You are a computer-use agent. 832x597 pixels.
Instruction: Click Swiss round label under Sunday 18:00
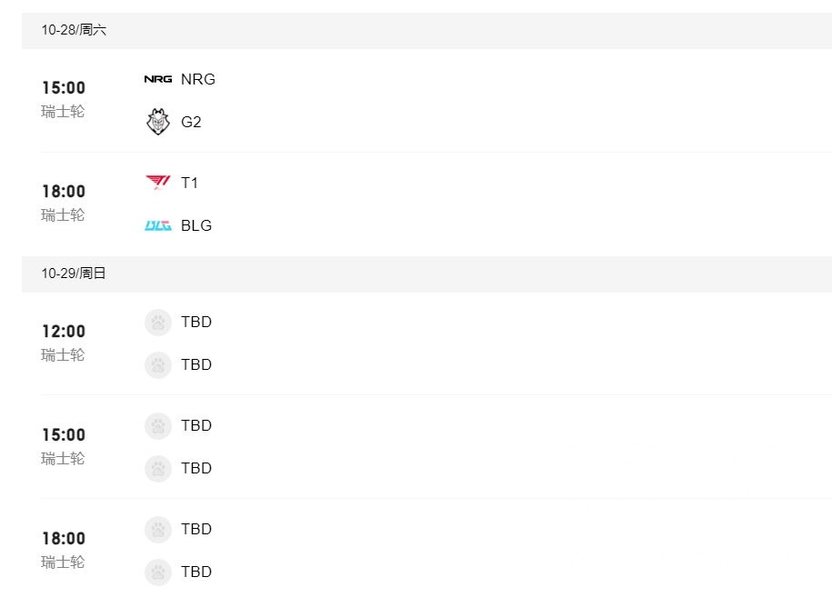[63, 562]
